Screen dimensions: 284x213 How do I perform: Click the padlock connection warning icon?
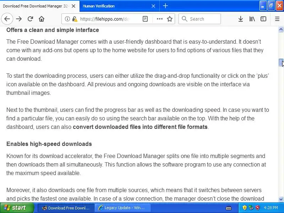pos(75,19)
